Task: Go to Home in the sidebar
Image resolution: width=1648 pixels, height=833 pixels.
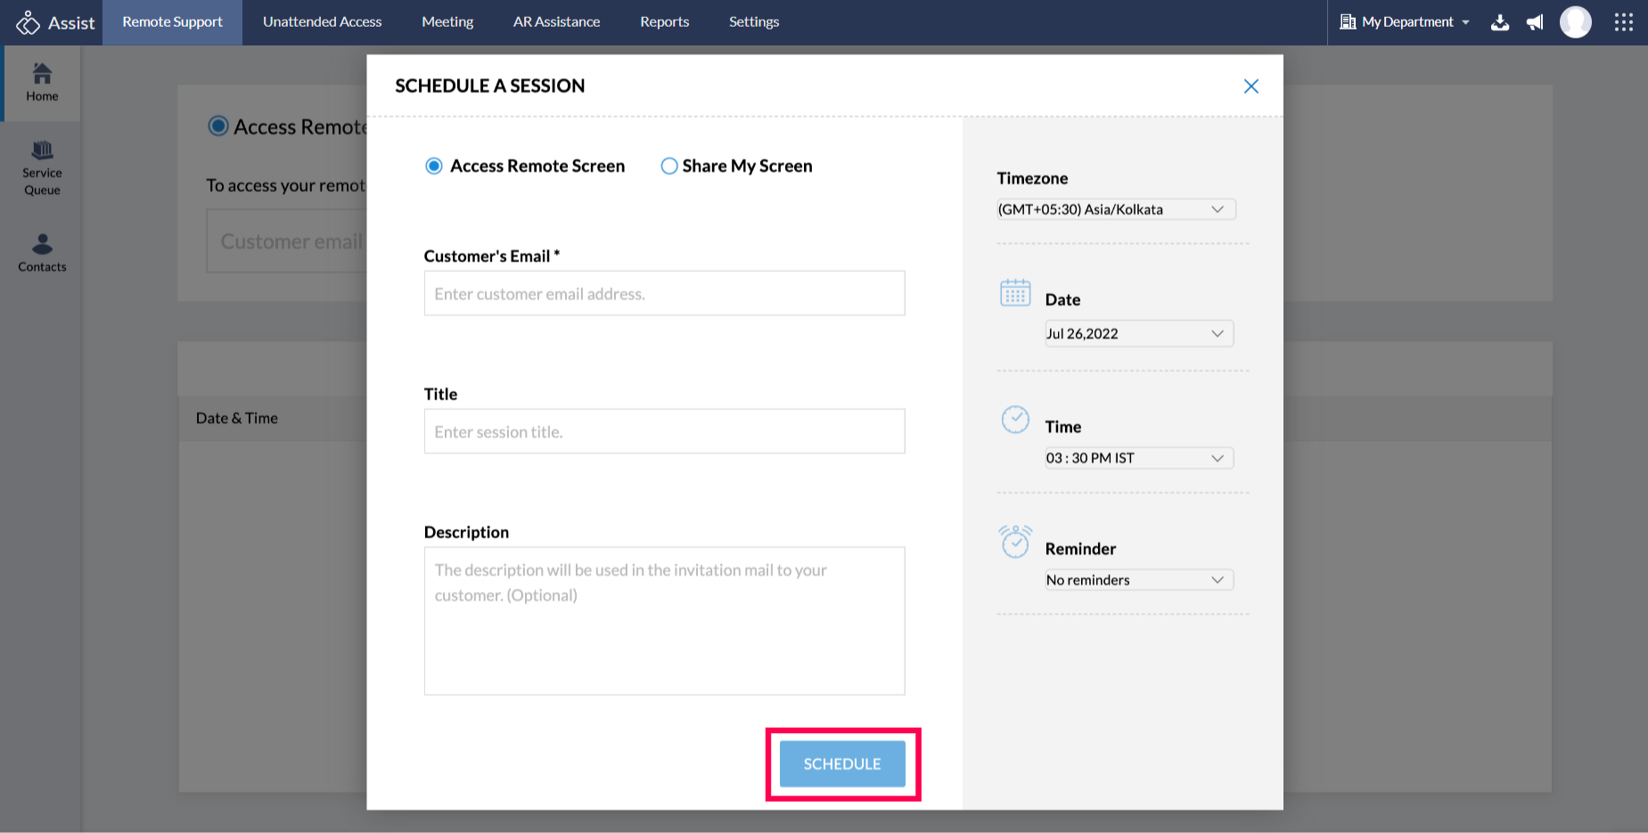Action: click(42, 83)
